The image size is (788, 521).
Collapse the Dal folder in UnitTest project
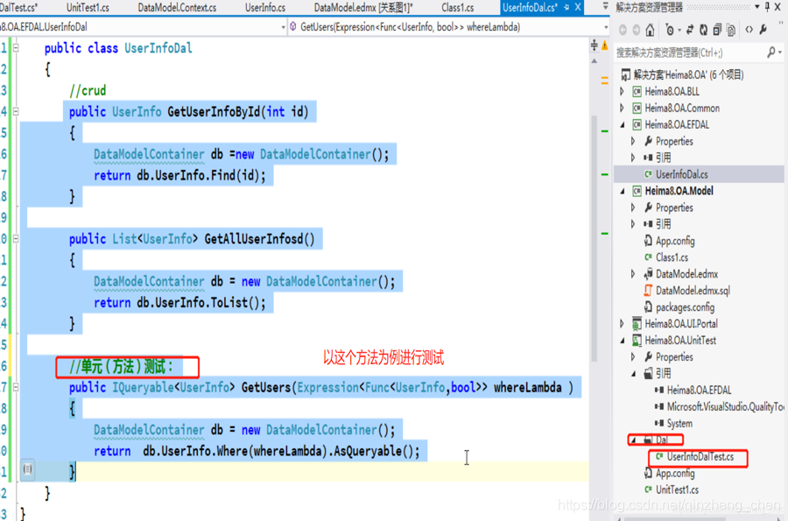coord(632,440)
